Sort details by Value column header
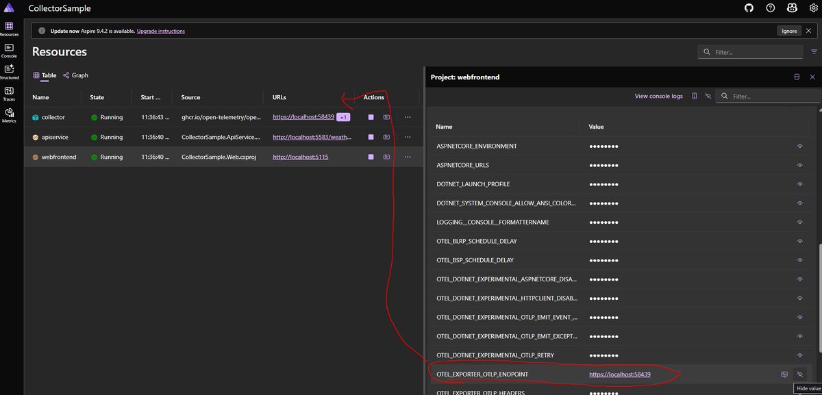The image size is (822, 395). click(596, 127)
